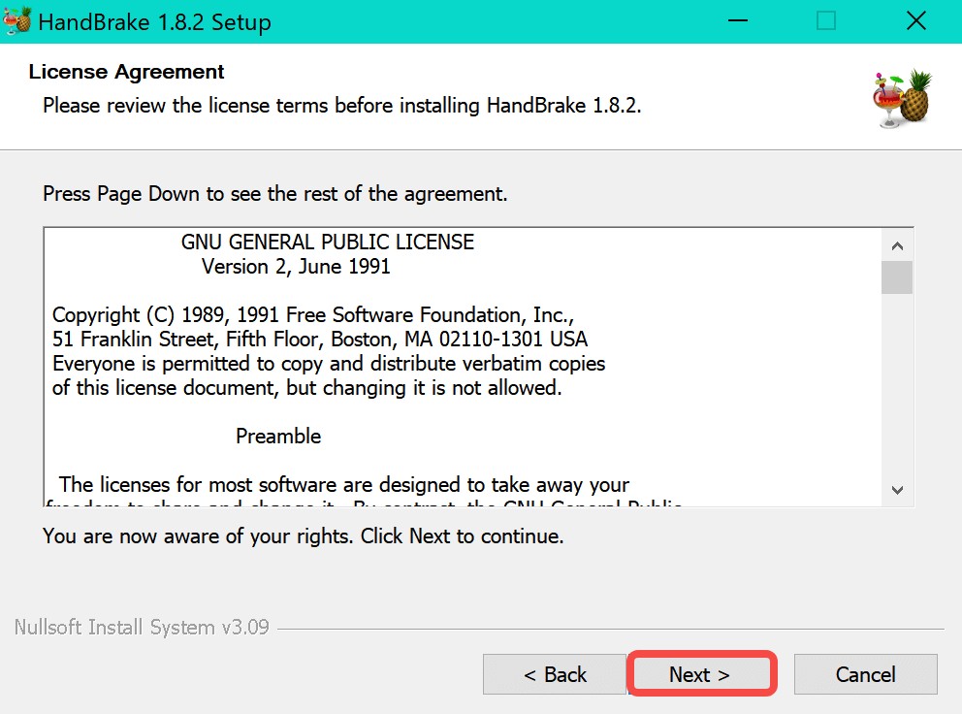The height and width of the screenshot is (714, 962).
Task: Click the HandBrake pineapple cocktail logo
Action: pos(902,98)
